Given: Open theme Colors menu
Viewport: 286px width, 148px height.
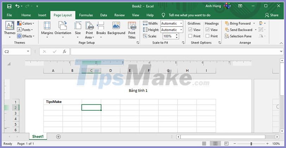Looking at the screenshot, I should [x=26, y=23].
